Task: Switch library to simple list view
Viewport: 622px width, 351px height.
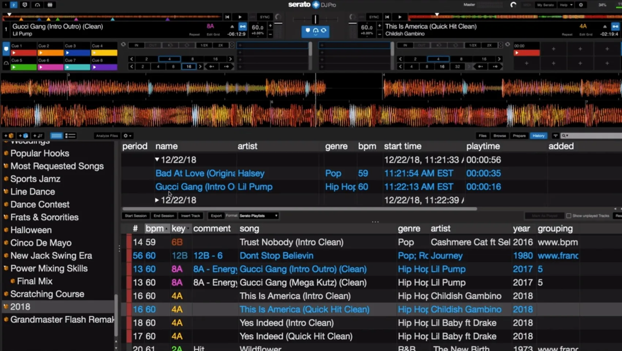Action: 56,136
